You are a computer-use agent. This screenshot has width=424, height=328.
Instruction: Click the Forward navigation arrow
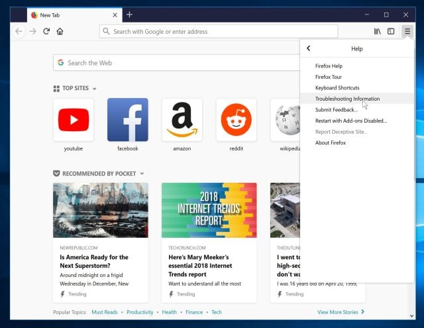32,31
